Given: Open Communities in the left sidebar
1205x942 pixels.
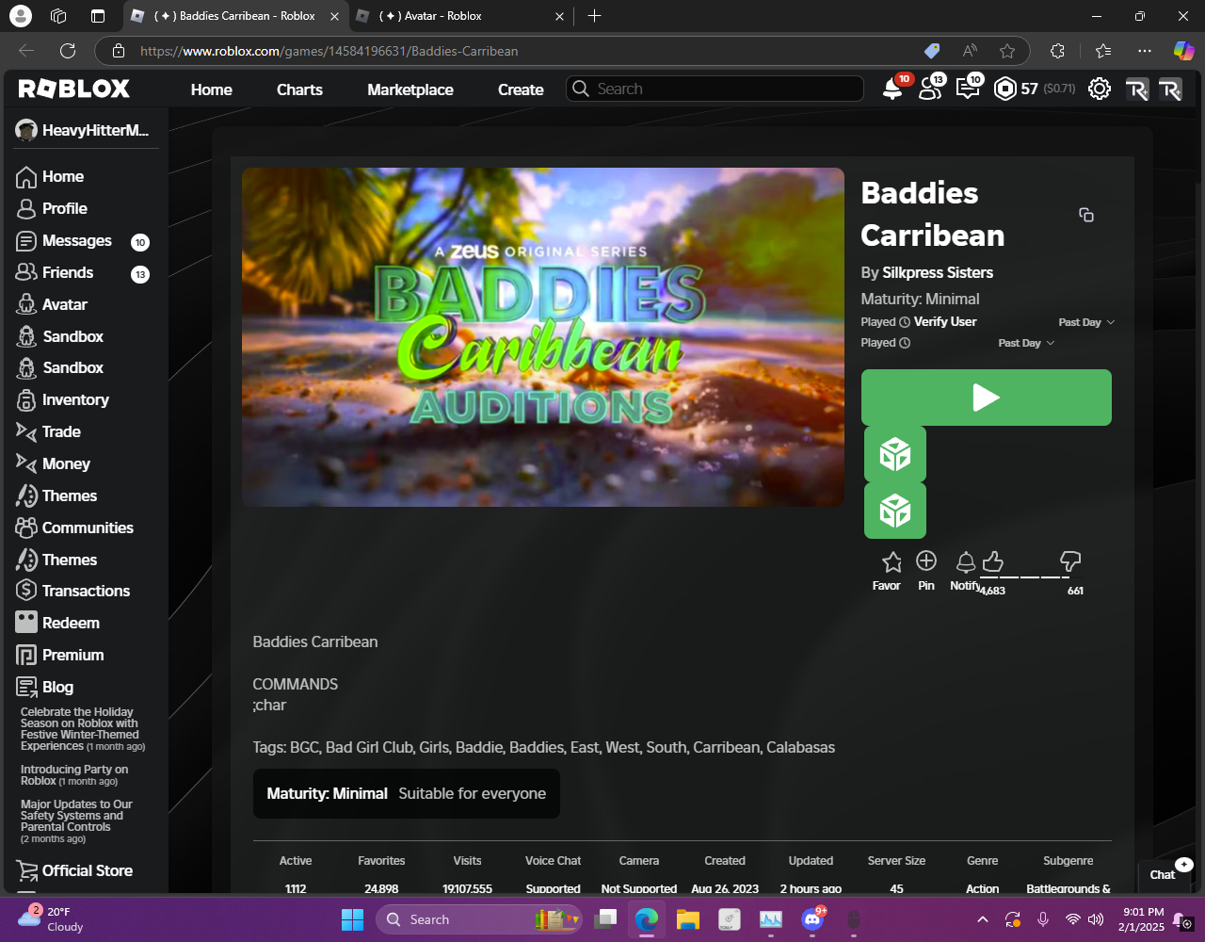Looking at the screenshot, I should (x=75, y=528).
